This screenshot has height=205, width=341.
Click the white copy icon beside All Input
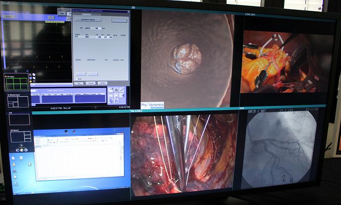(x=34, y=75)
